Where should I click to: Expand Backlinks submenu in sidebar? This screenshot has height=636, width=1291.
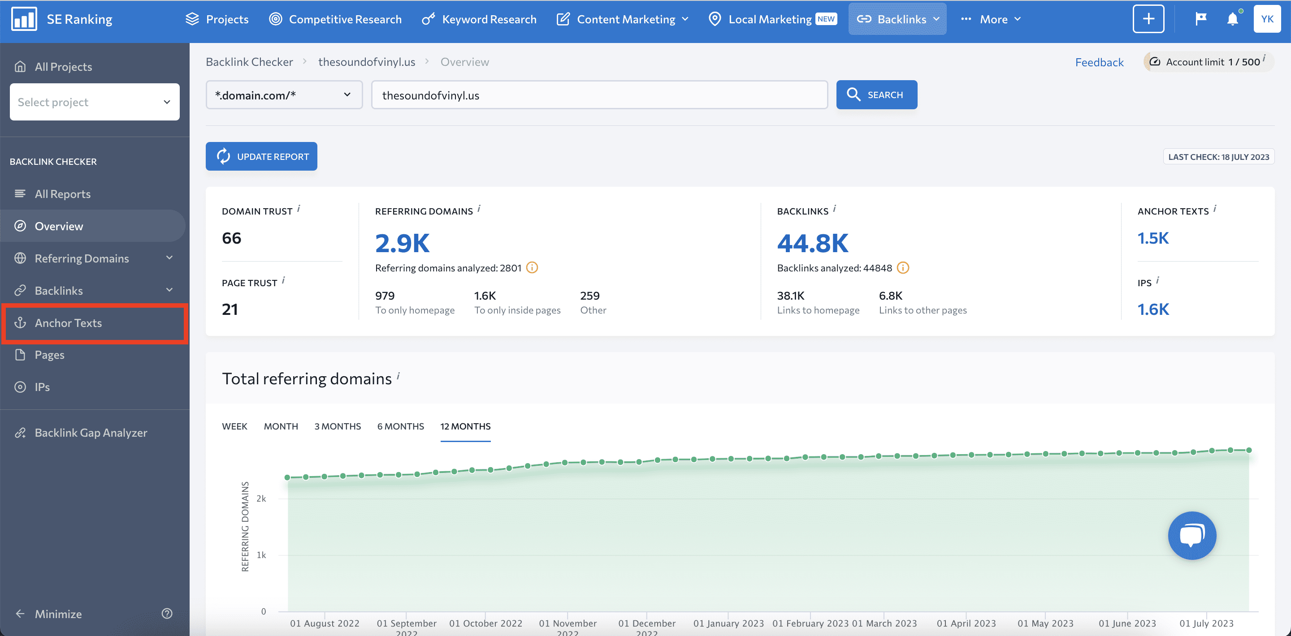click(x=169, y=290)
